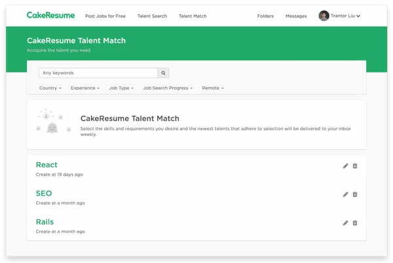Open the Folders page

coord(265,16)
